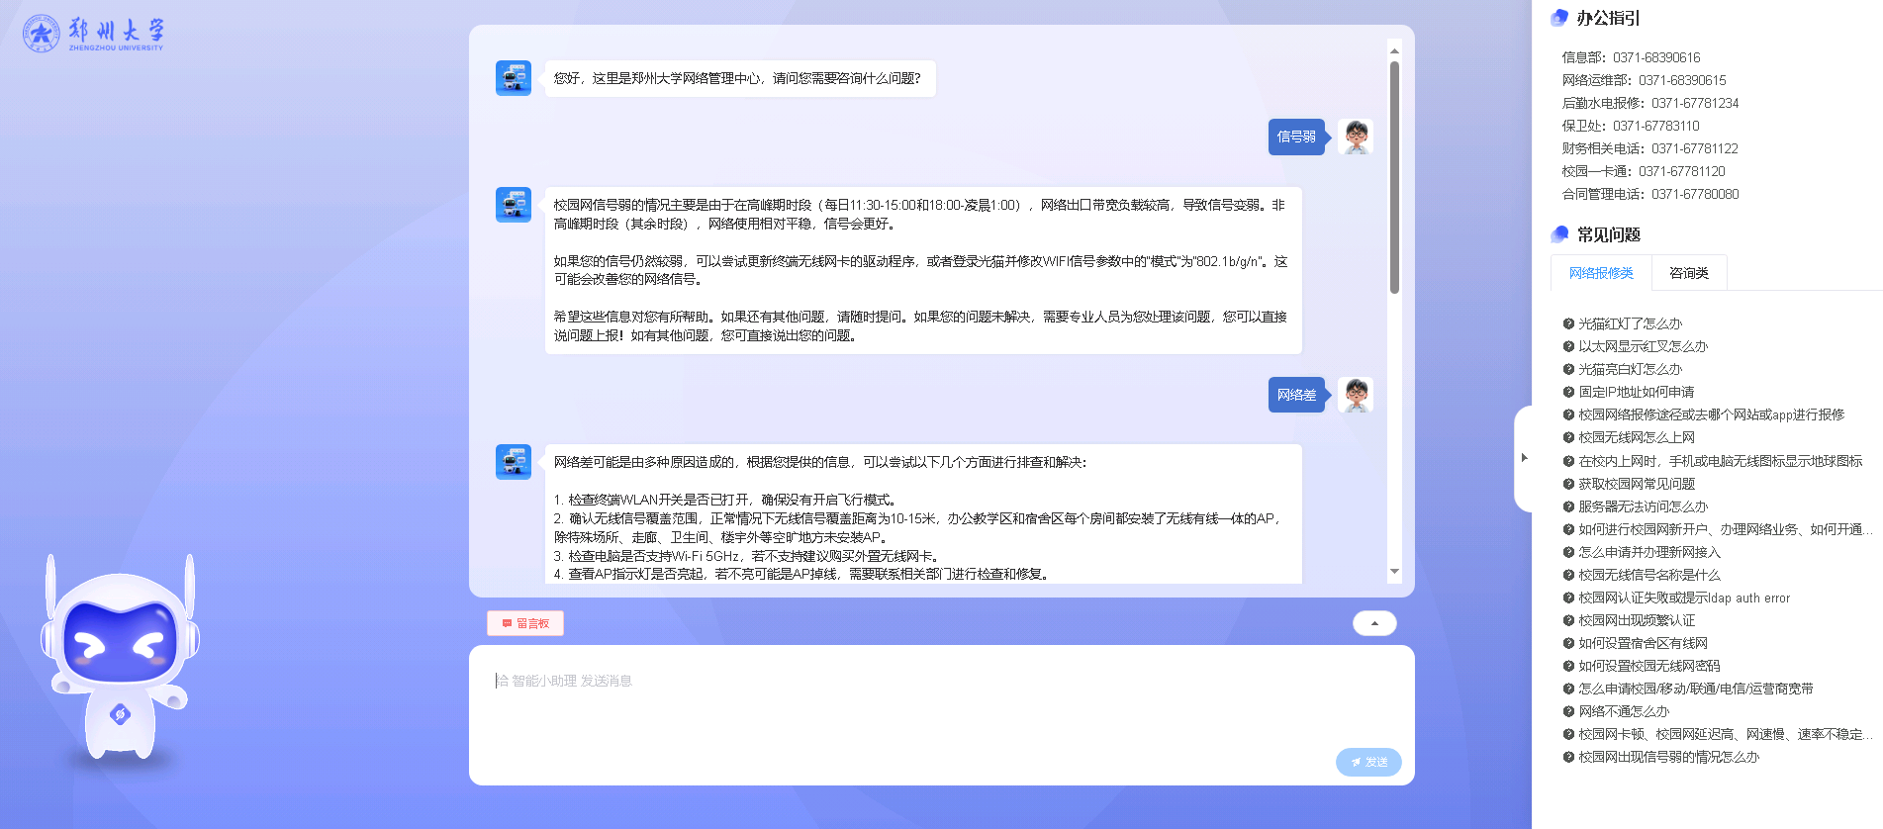The height and width of the screenshot is (829, 1883).
Task: Click question icon beside 光猫红灯了怎么办
Action: click(1568, 323)
